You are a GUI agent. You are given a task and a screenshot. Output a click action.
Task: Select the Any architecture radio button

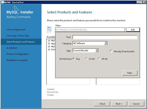click(74, 59)
